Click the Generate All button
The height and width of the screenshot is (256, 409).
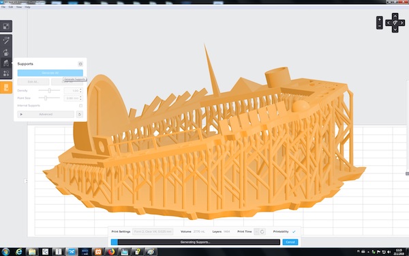point(50,73)
